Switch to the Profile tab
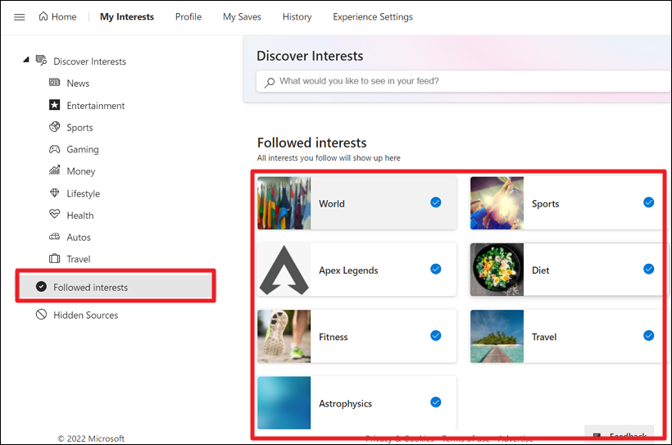This screenshot has height=445, width=672. 188,17
